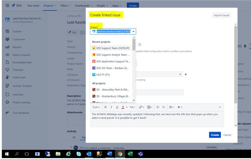Toggle bold formatting in editor
This screenshot has height=159, width=251.
105,107
